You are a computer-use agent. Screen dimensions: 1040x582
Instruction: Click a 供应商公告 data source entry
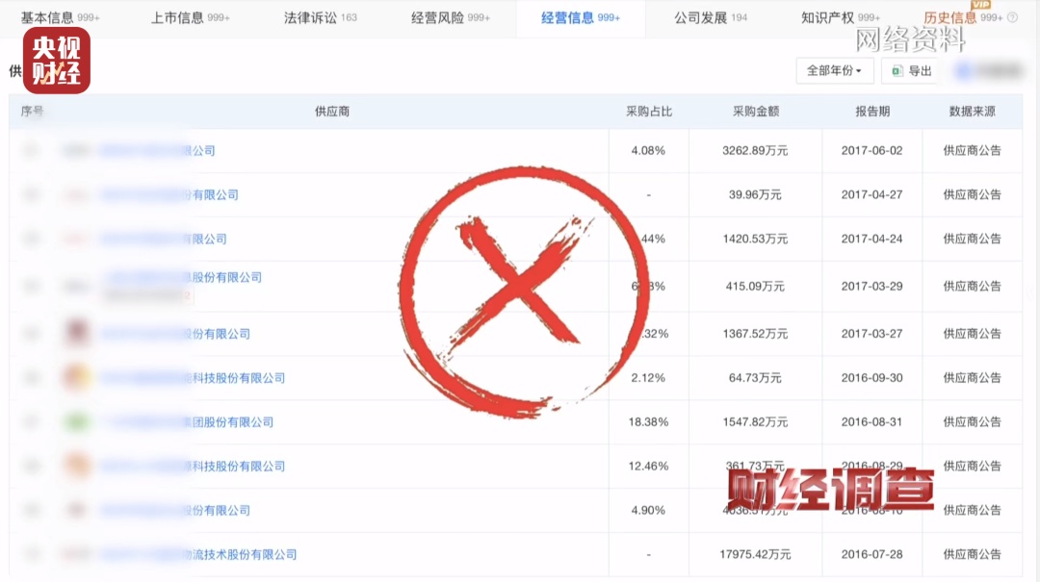[974, 150]
